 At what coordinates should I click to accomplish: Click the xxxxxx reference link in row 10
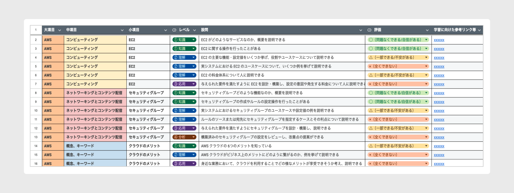[439, 111]
